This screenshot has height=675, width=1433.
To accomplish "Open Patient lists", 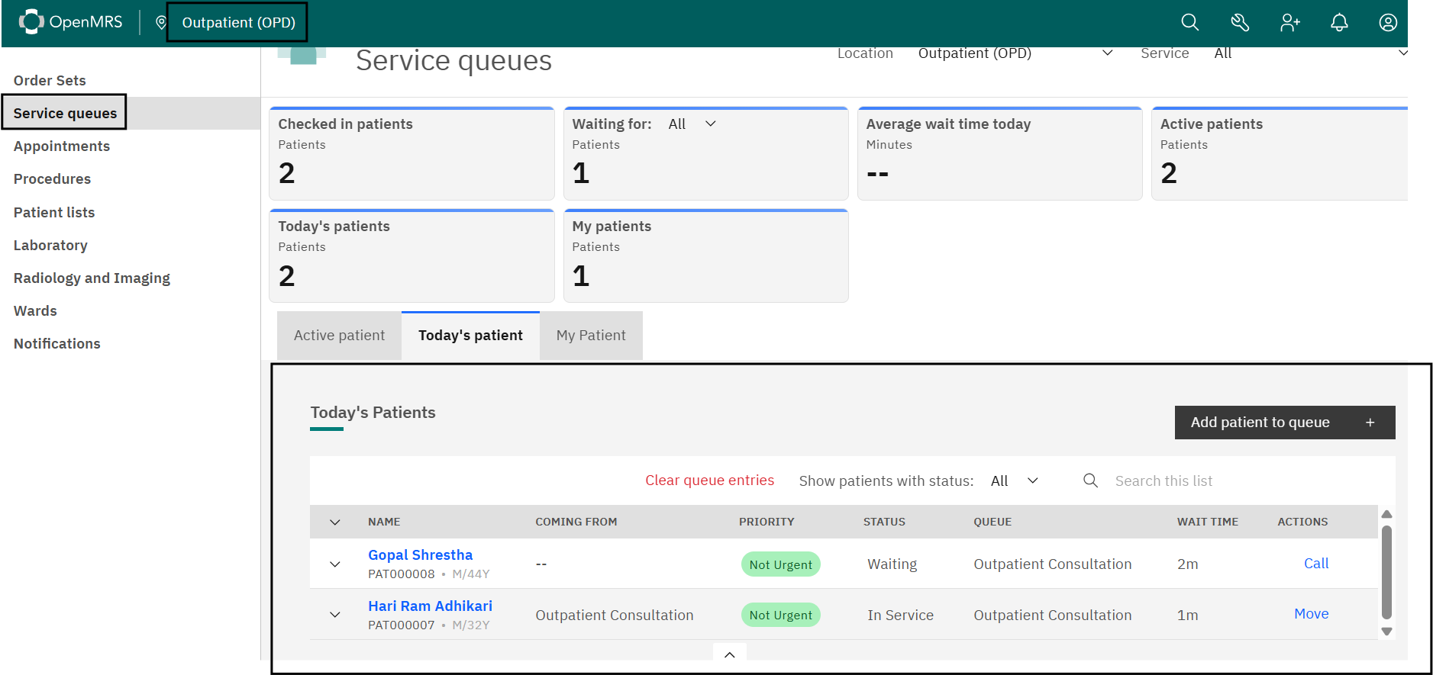I will click(x=54, y=212).
